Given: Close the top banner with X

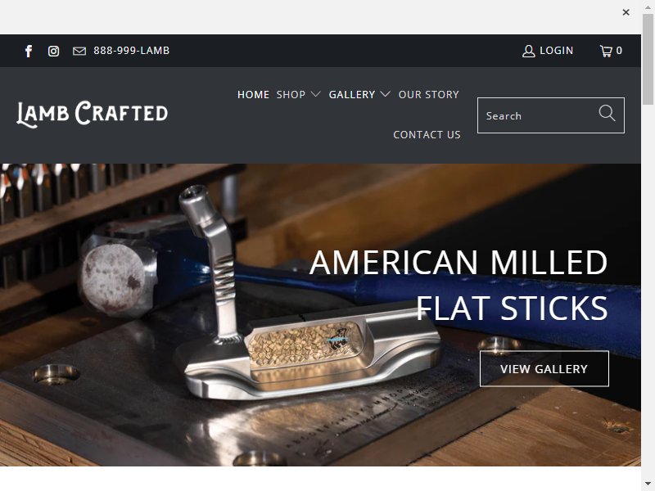Looking at the screenshot, I should tap(626, 12).
